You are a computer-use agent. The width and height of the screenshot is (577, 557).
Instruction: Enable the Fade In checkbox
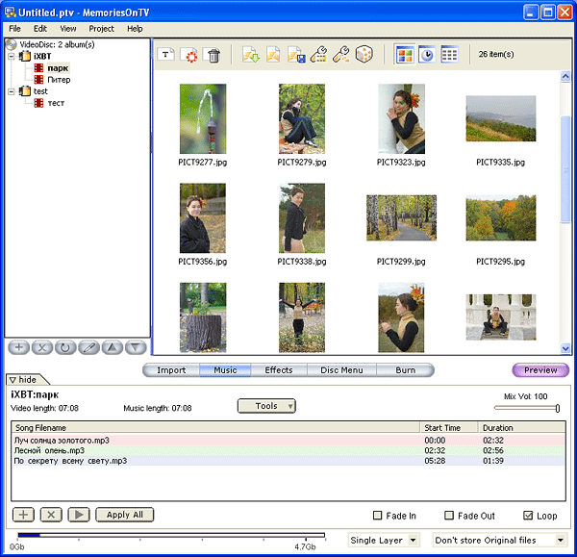377,515
